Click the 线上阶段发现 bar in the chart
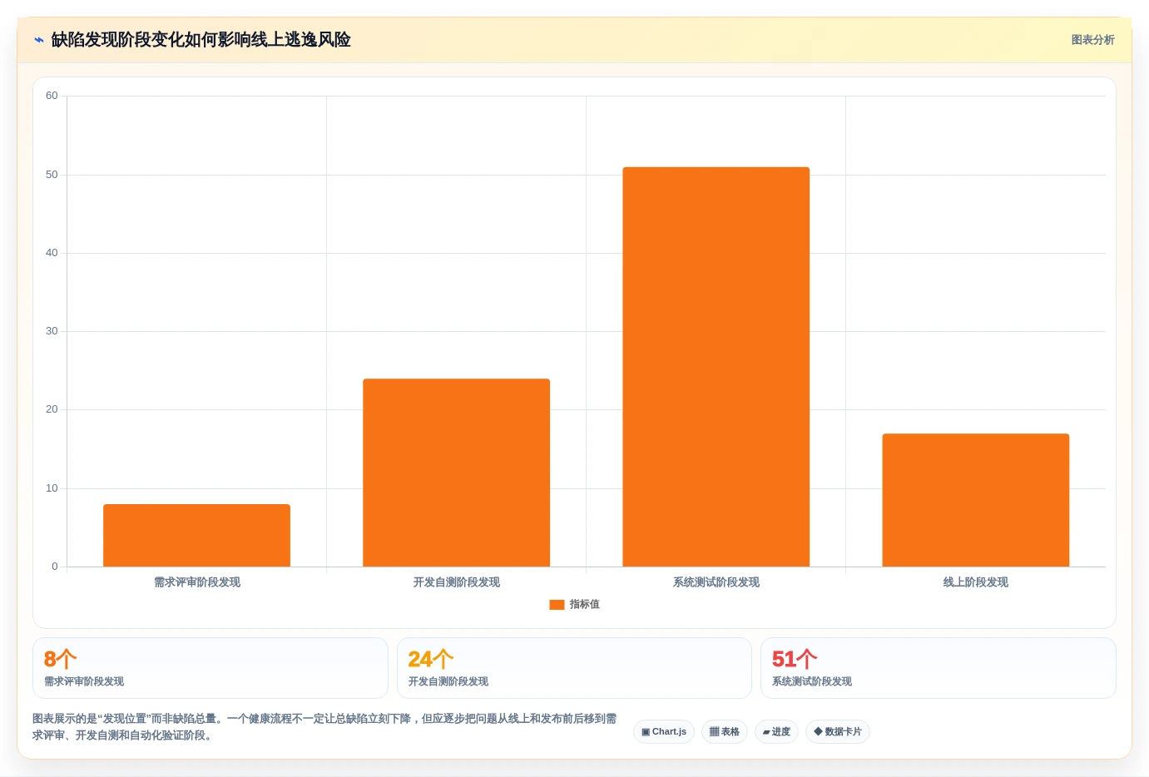 click(975, 500)
